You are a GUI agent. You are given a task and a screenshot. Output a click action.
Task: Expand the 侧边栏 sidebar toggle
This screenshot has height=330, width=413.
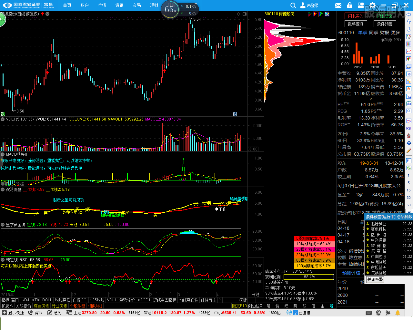[x=255, y=306]
